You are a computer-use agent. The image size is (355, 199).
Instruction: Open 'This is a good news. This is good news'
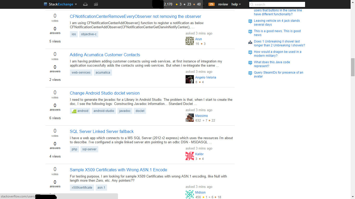tap(277, 33)
